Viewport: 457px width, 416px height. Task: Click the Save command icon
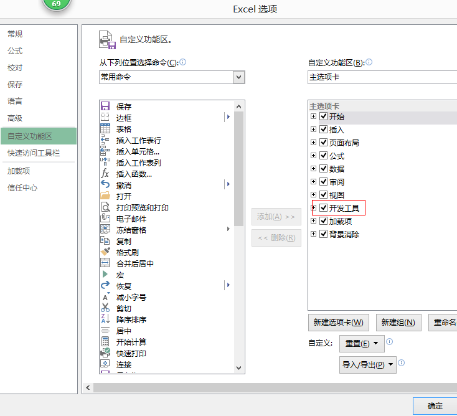(x=105, y=106)
